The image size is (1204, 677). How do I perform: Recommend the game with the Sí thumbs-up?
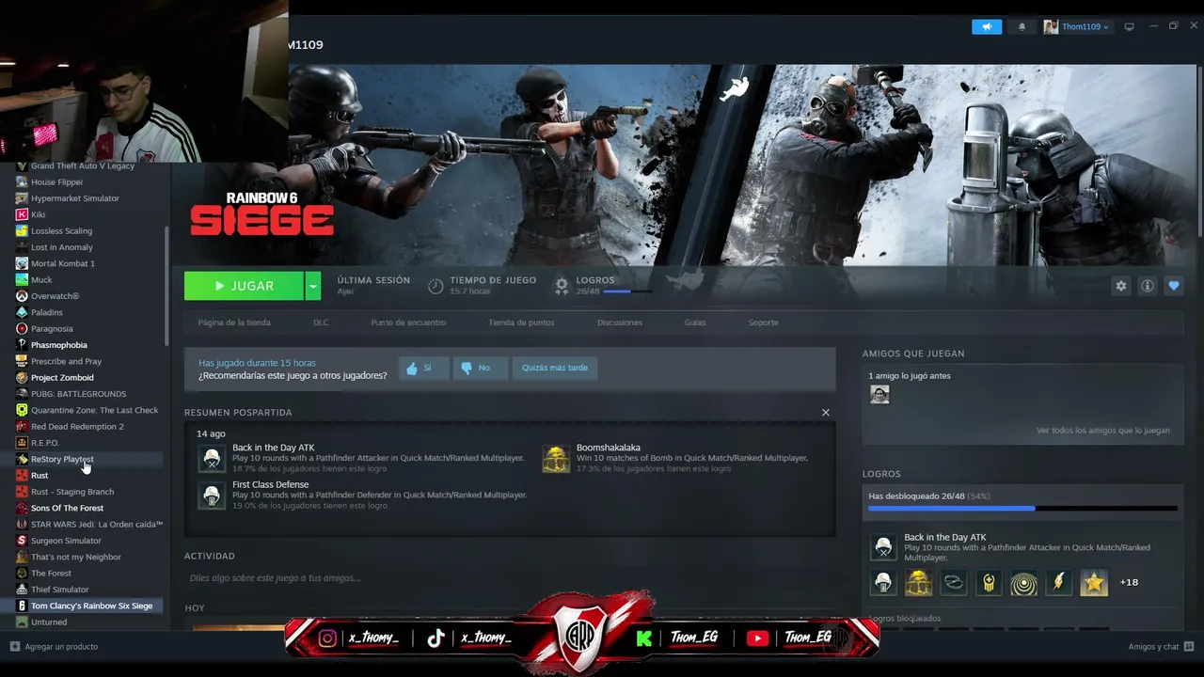tap(423, 368)
